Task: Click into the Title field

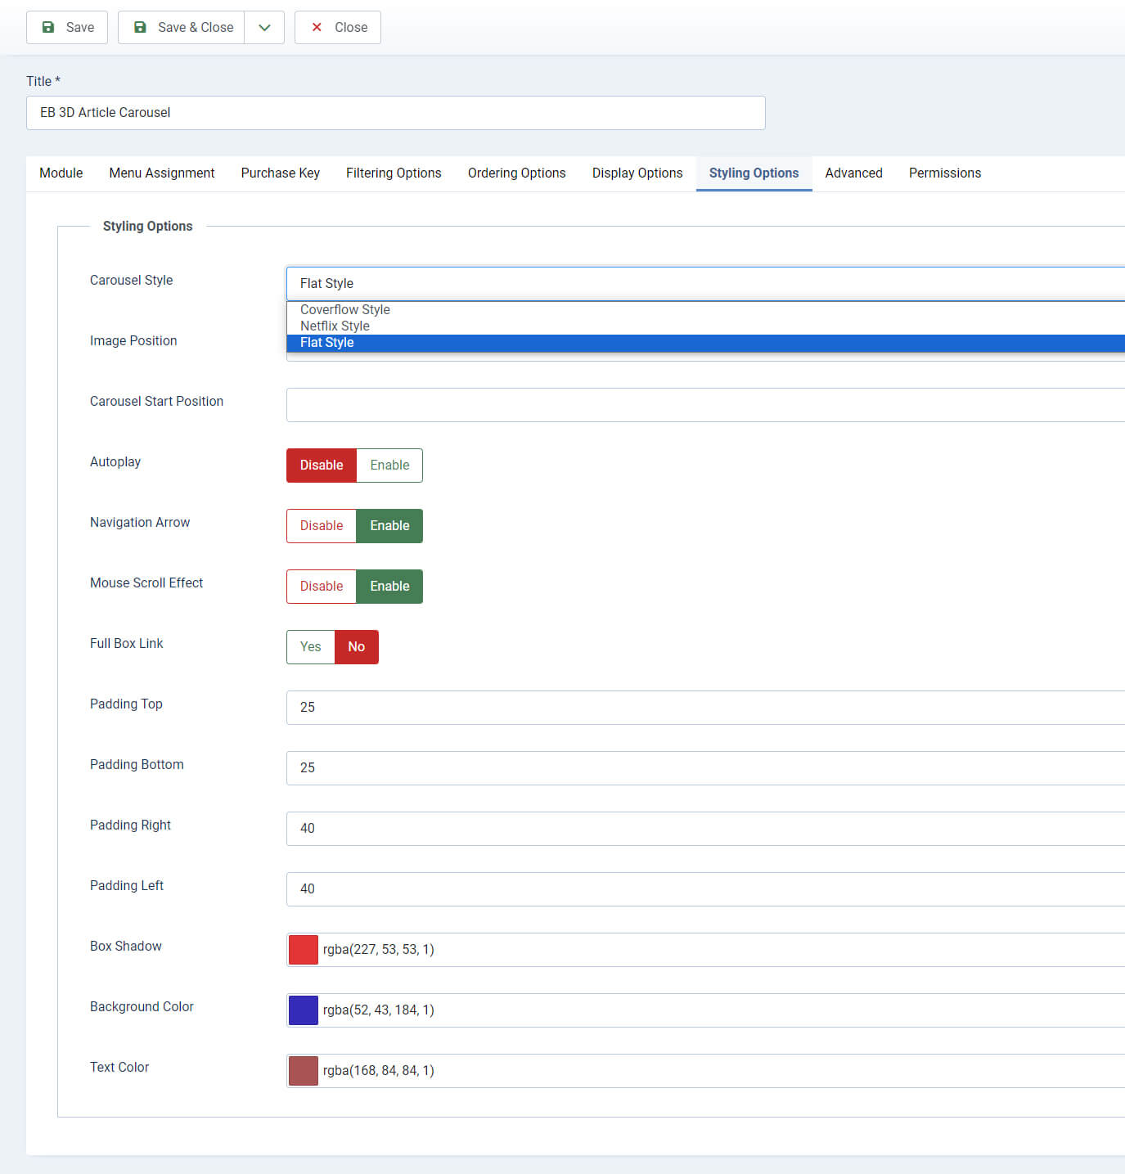Action: pos(396,113)
